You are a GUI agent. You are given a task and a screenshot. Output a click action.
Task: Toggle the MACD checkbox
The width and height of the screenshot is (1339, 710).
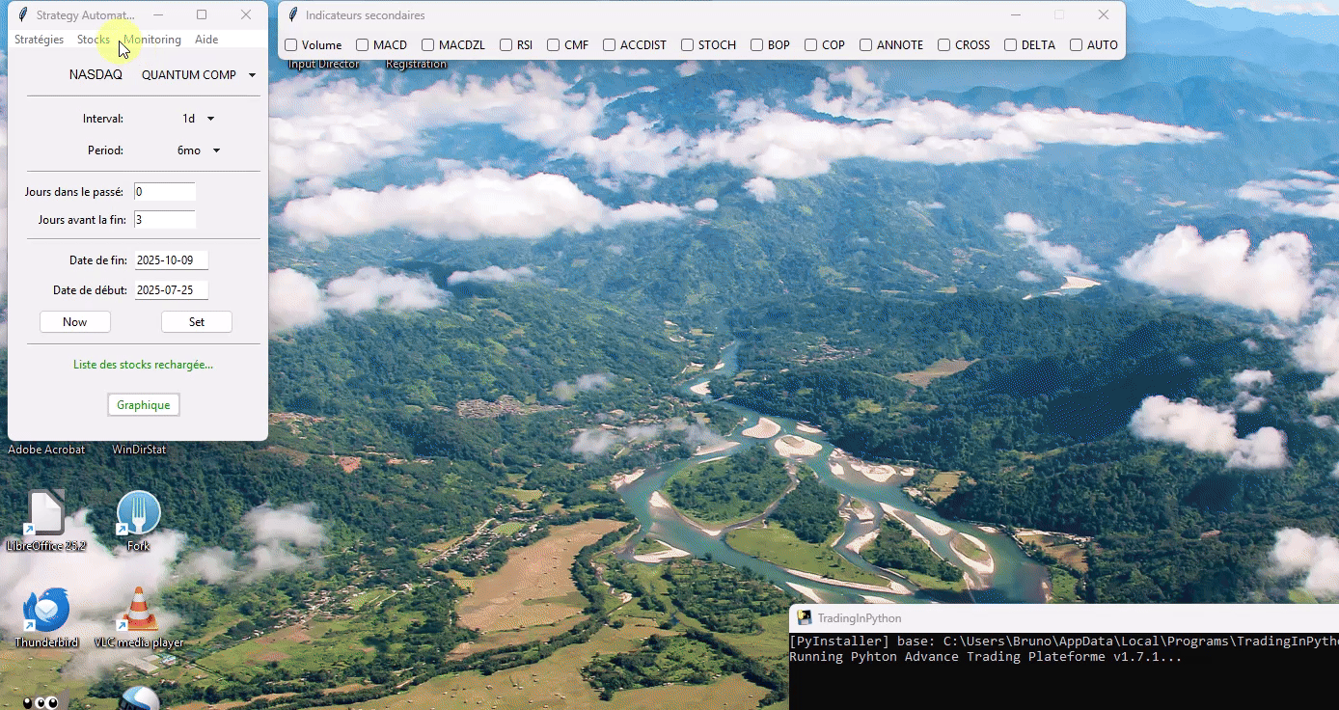363,45
